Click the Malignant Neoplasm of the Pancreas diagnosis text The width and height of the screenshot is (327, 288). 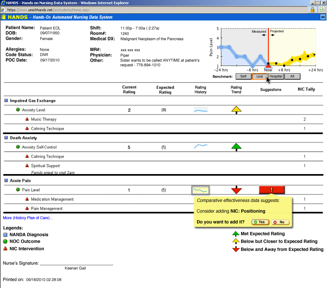152,39
